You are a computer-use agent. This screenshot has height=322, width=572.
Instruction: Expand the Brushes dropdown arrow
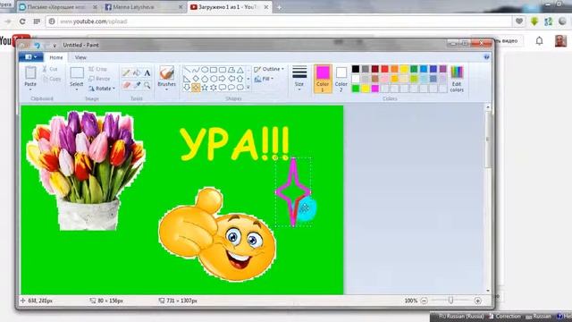pyautogui.click(x=167, y=89)
